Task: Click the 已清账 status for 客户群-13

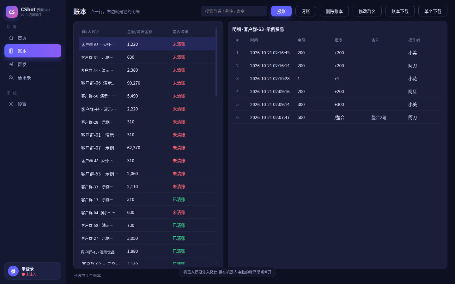Action: click(179, 199)
